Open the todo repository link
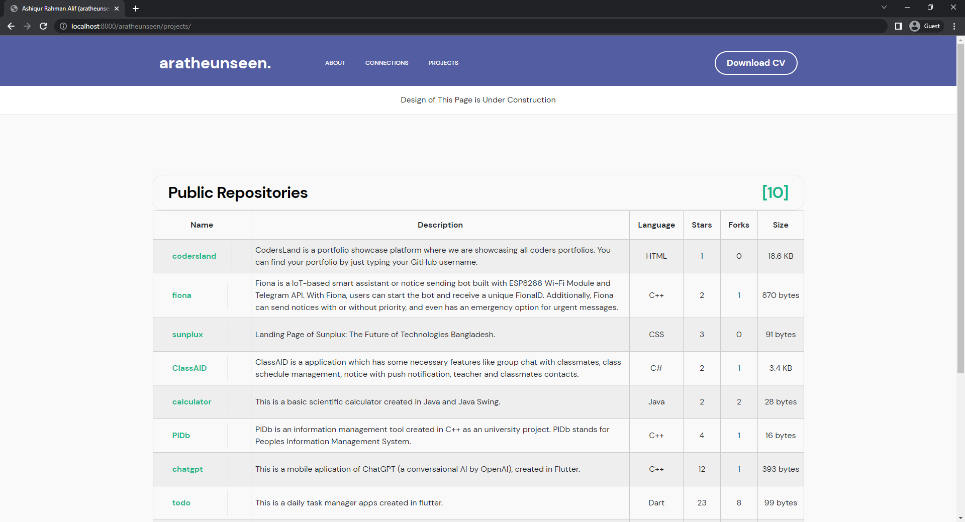The width and height of the screenshot is (965, 522). [181, 502]
